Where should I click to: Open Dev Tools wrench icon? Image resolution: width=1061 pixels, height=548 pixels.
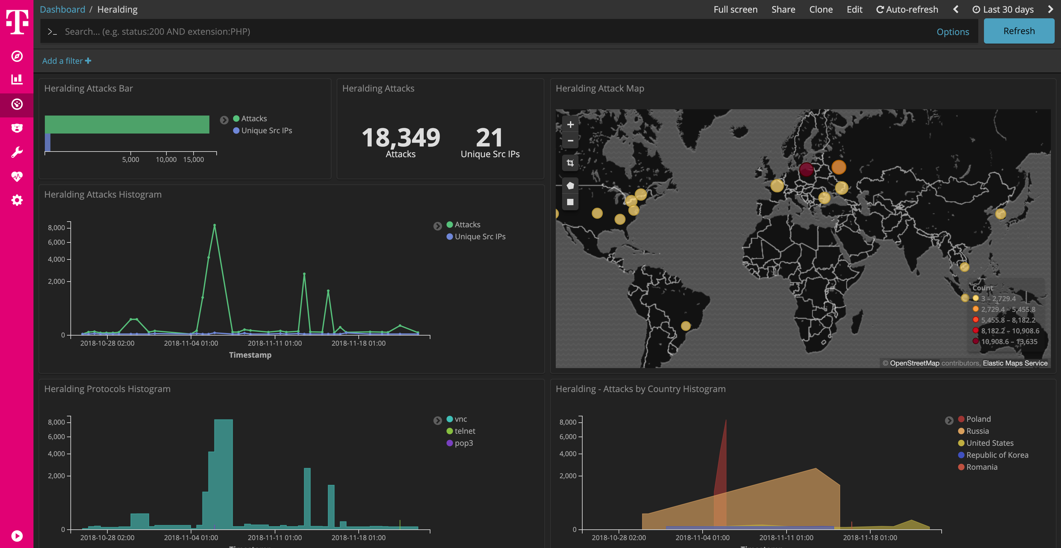point(17,152)
